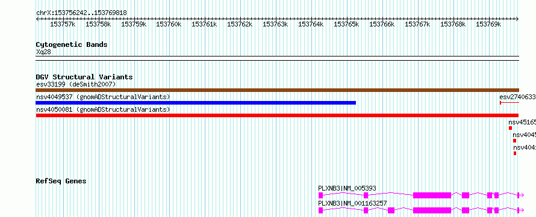Click the 153766k ruler tick label
Screen dimensions: 536x217
pos(382,24)
